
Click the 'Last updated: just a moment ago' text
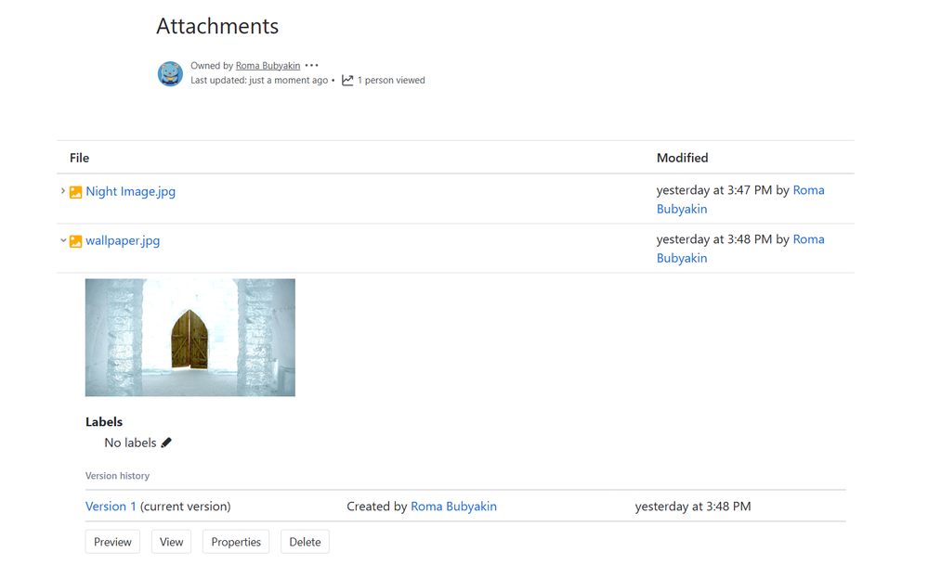click(259, 80)
